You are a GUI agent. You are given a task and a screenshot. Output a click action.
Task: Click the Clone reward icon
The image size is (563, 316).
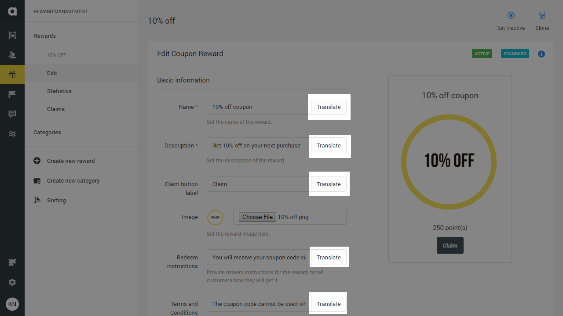(542, 15)
